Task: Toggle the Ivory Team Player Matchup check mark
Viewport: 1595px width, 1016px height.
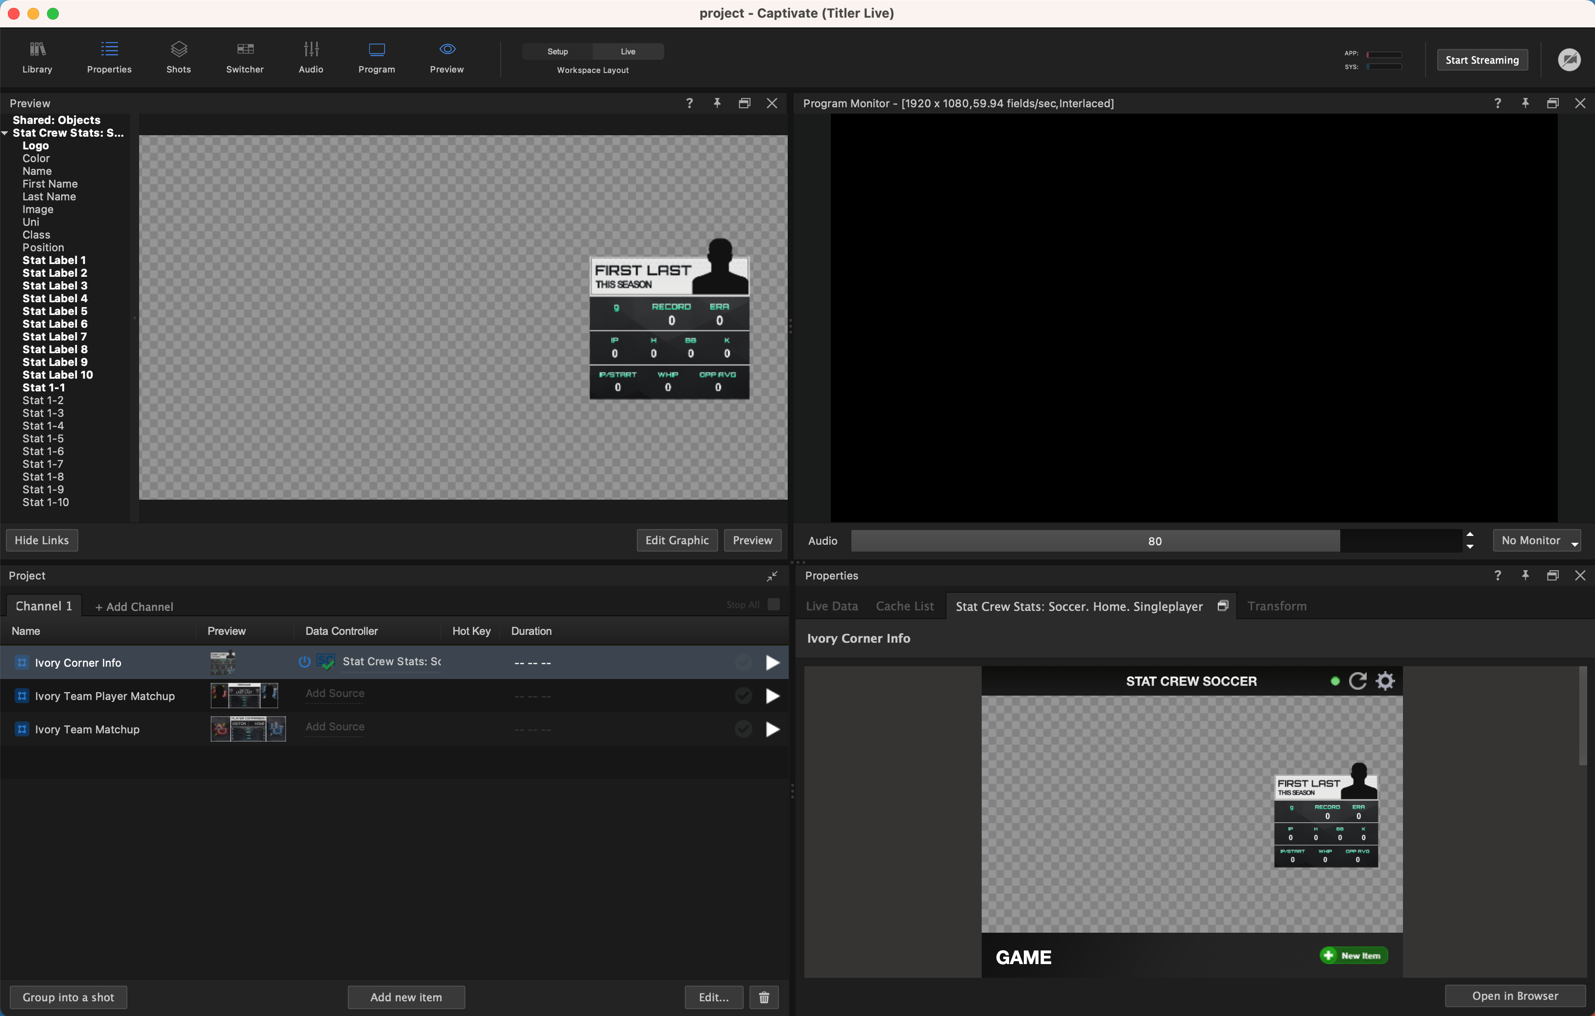Action: (x=743, y=696)
